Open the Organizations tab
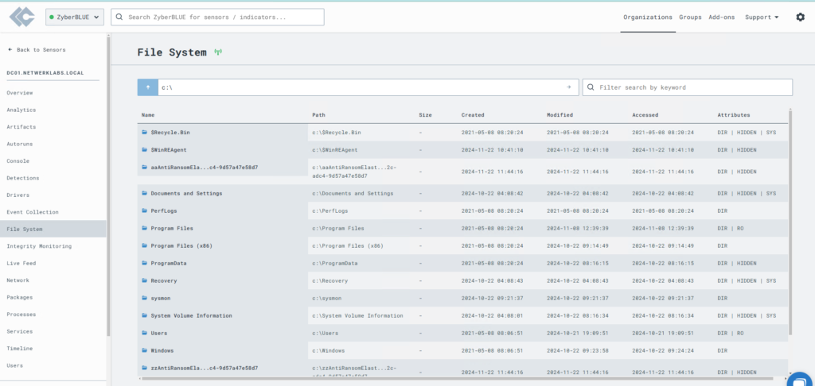The width and height of the screenshot is (815, 386). pos(648,17)
